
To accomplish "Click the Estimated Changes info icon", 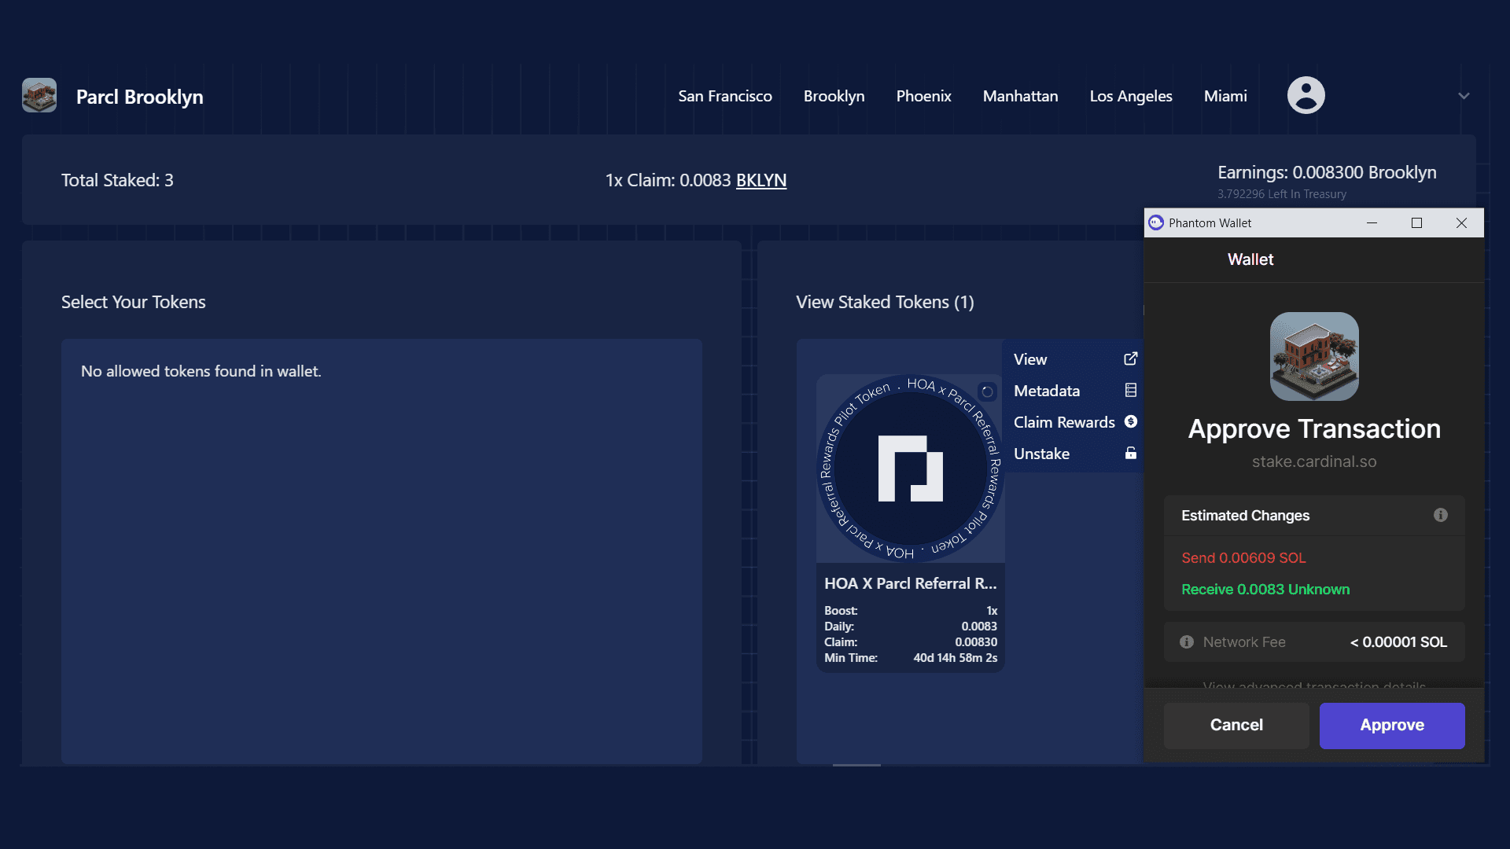I will click(1440, 515).
